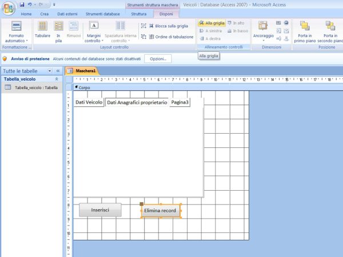The height and width of the screenshot is (257, 343).
Task: Click the Porta in primo piano icon
Action: click(x=305, y=26)
